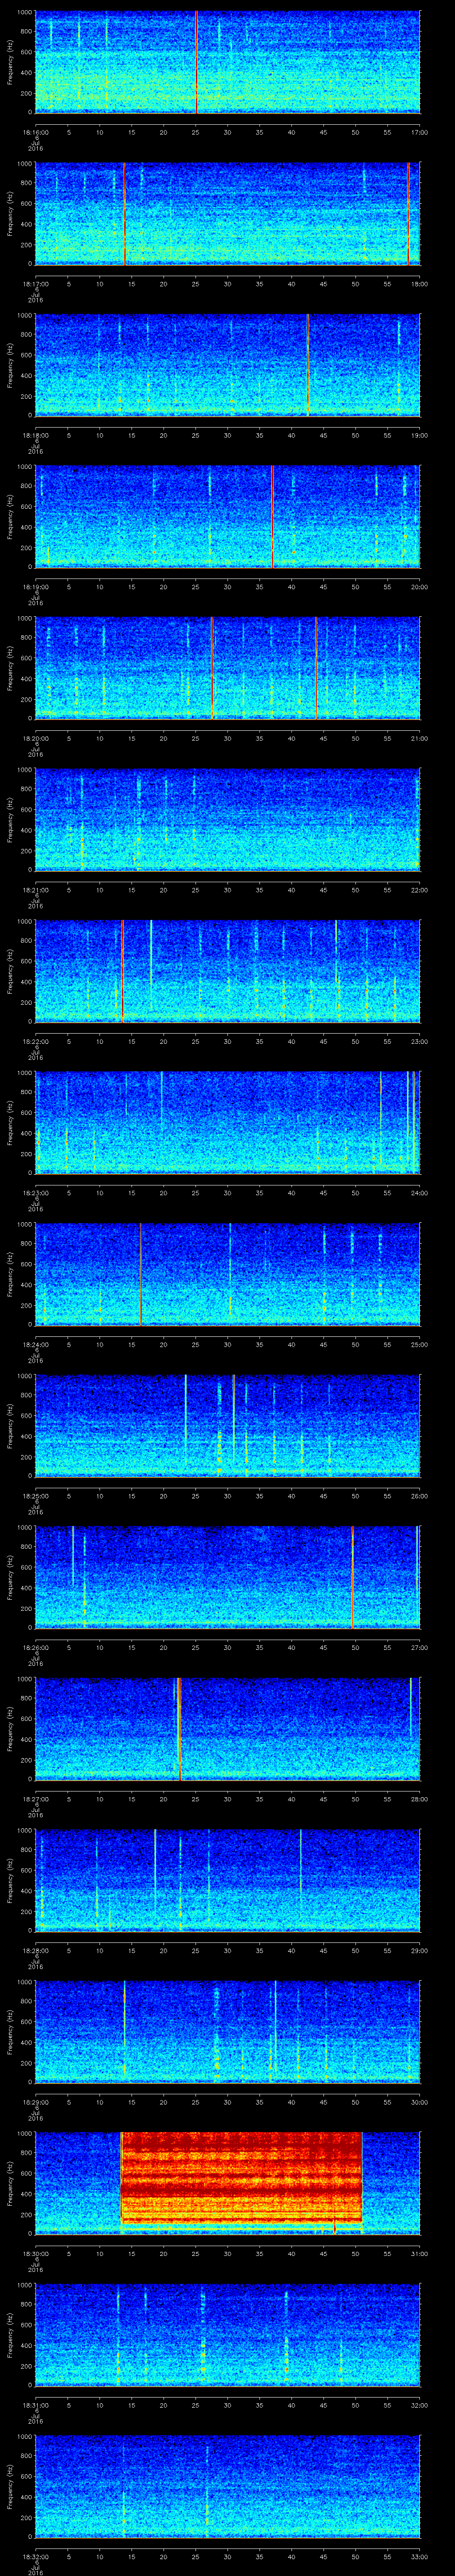Screen dimensions: 455x2576
Task: Click the "26:00" end time label
Action: pos(419,1496)
